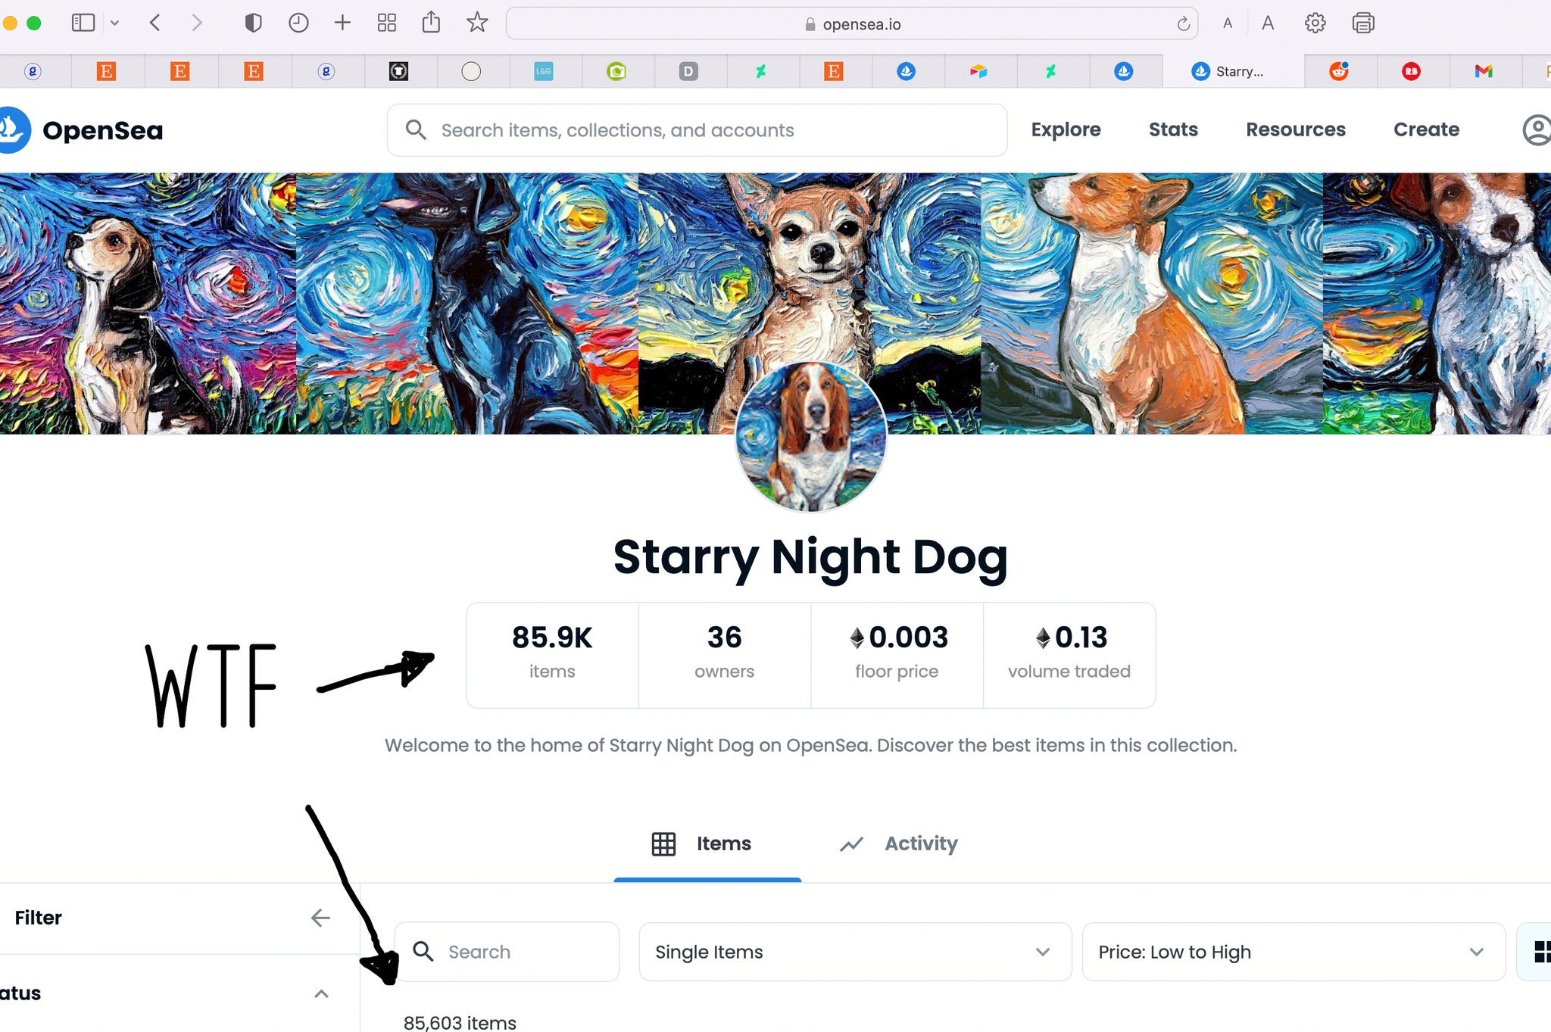Open Price: Low to High sort dropdown
Viewport: 1551px width, 1032px height.
1292,952
